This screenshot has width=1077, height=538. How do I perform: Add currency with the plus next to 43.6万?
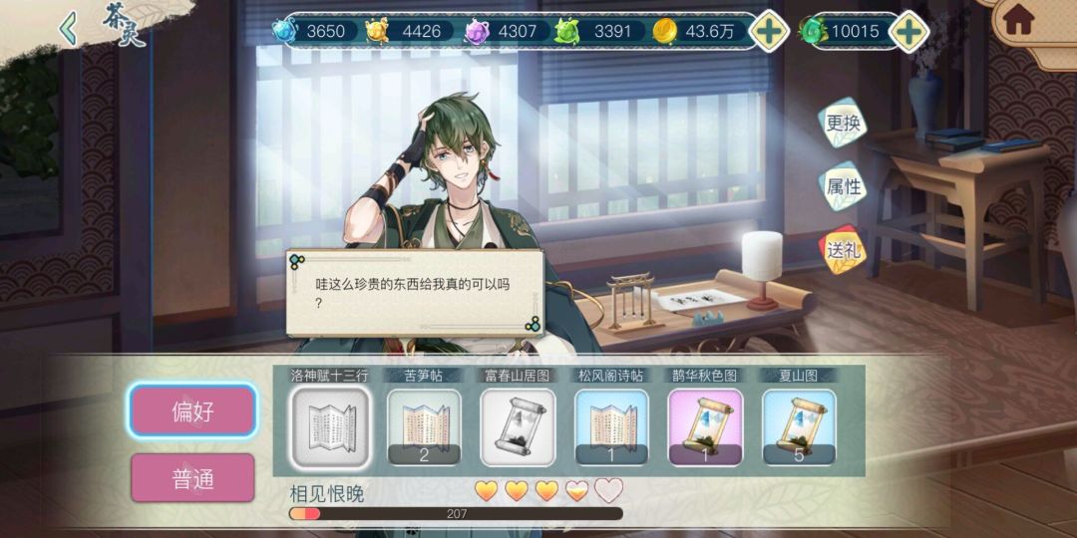tap(769, 31)
